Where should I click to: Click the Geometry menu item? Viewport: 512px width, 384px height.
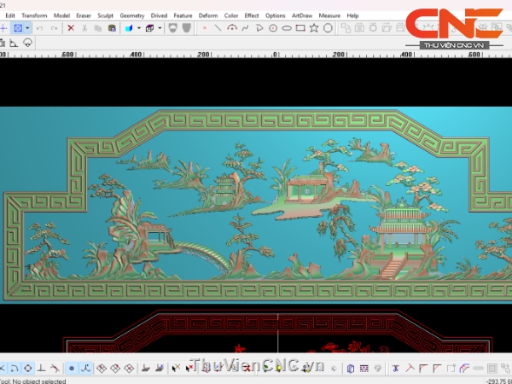point(132,15)
